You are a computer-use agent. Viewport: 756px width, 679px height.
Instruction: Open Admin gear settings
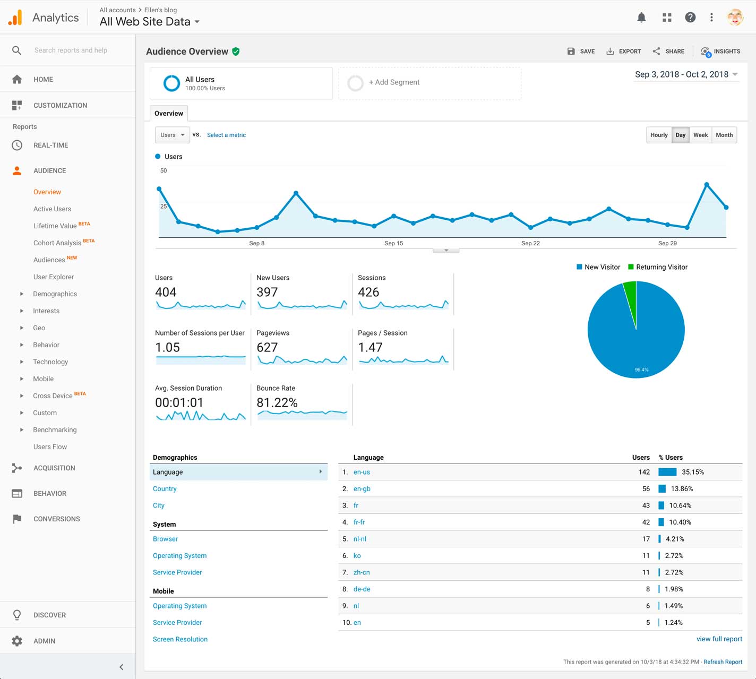tap(18, 641)
